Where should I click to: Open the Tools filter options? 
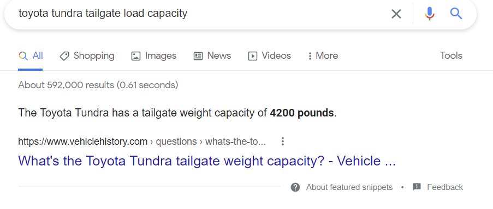point(451,56)
